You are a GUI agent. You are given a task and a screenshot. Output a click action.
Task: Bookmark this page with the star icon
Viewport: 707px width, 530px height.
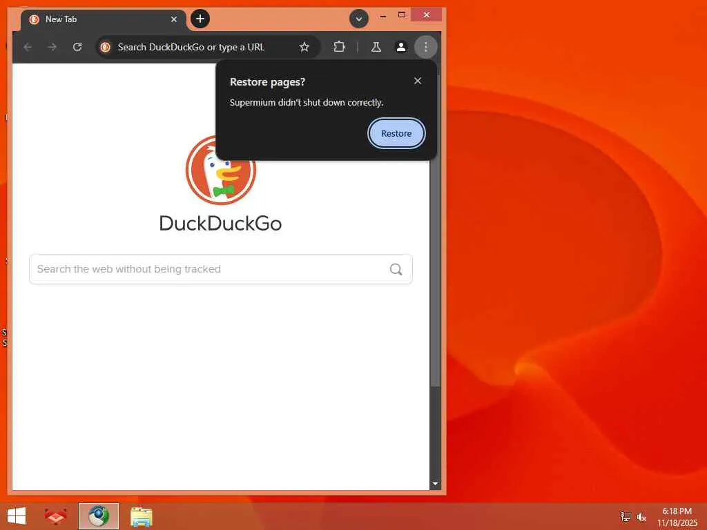click(x=304, y=47)
